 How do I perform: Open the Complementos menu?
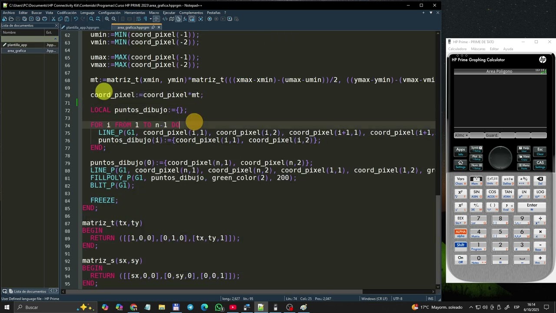[191, 13]
